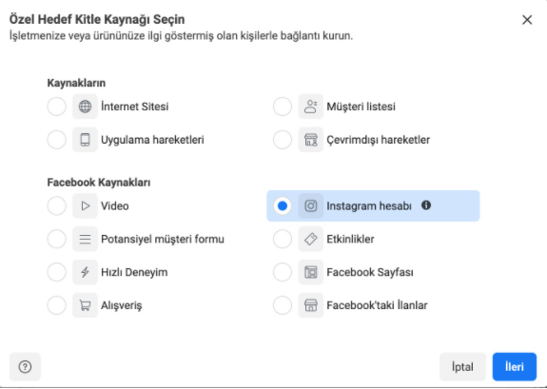Select the Çevrimdışı hareketler radio button
Image resolution: width=547 pixels, height=389 pixels.
(x=283, y=140)
